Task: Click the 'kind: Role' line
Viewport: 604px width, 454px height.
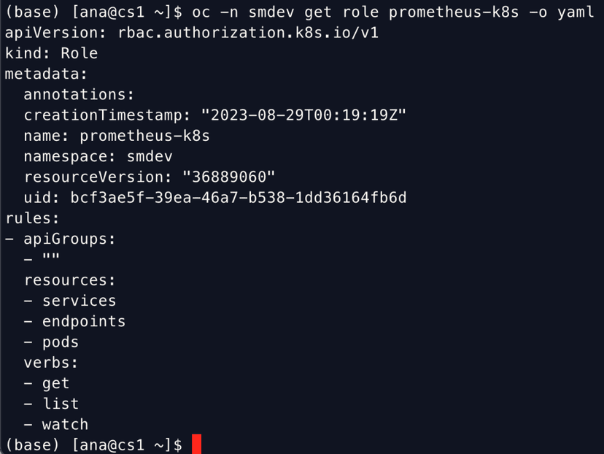Action: [x=51, y=53]
